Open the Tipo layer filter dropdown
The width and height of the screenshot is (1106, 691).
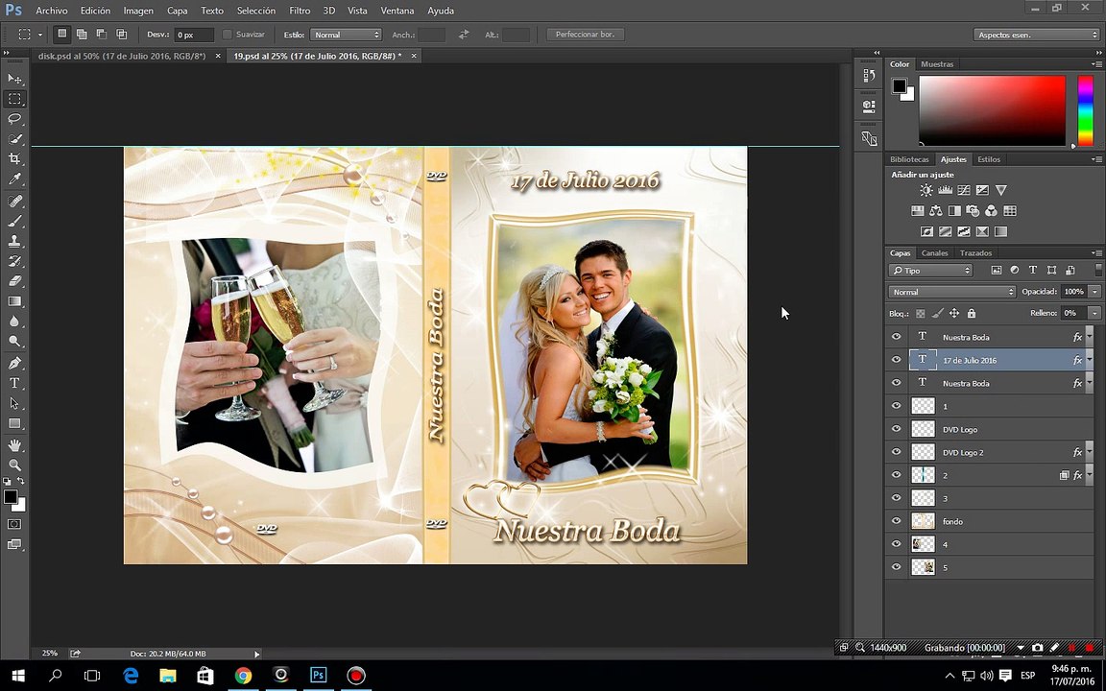930,270
